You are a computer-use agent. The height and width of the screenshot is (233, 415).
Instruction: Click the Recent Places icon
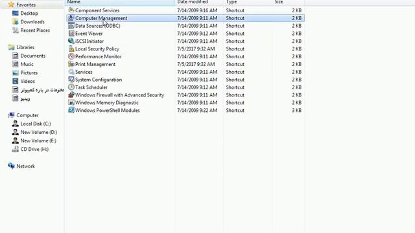[x=16, y=30]
